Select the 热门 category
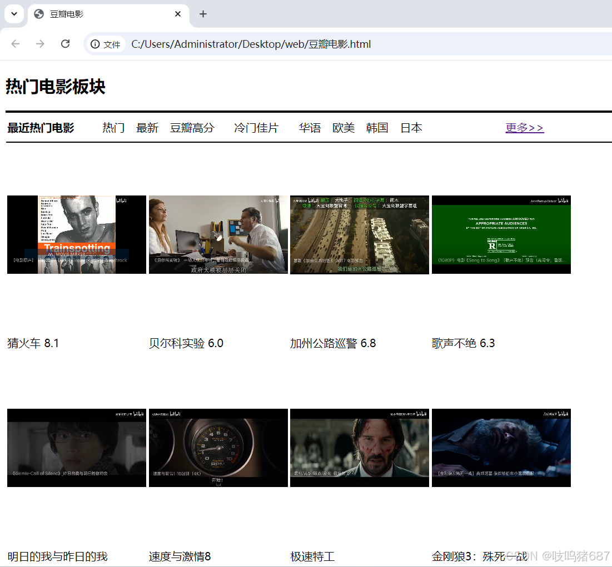The height and width of the screenshot is (567, 612). pos(113,128)
